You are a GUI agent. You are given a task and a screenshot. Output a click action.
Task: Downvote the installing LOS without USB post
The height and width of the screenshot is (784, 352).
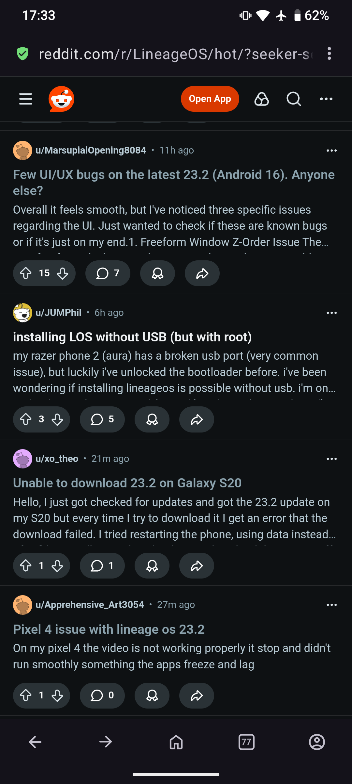tap(57, 419)
